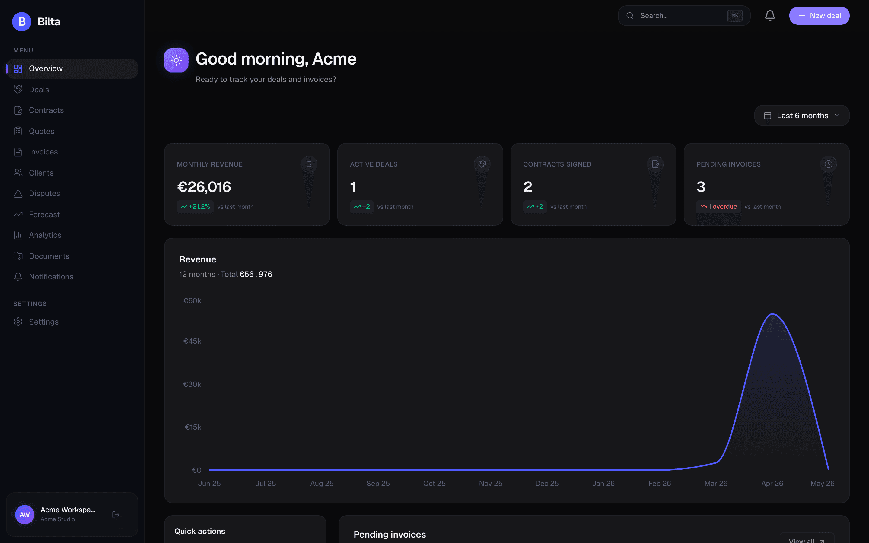Viewport: 869px width, 543px height.
Task: Click the Good morning, Acme heading
Action: click(276, 59)
